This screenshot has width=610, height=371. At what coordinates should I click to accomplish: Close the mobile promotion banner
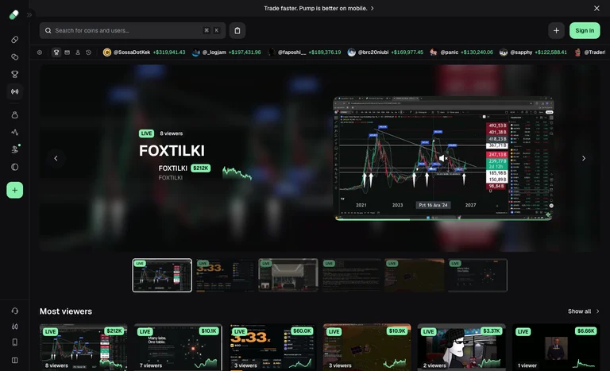pos(596,8)
